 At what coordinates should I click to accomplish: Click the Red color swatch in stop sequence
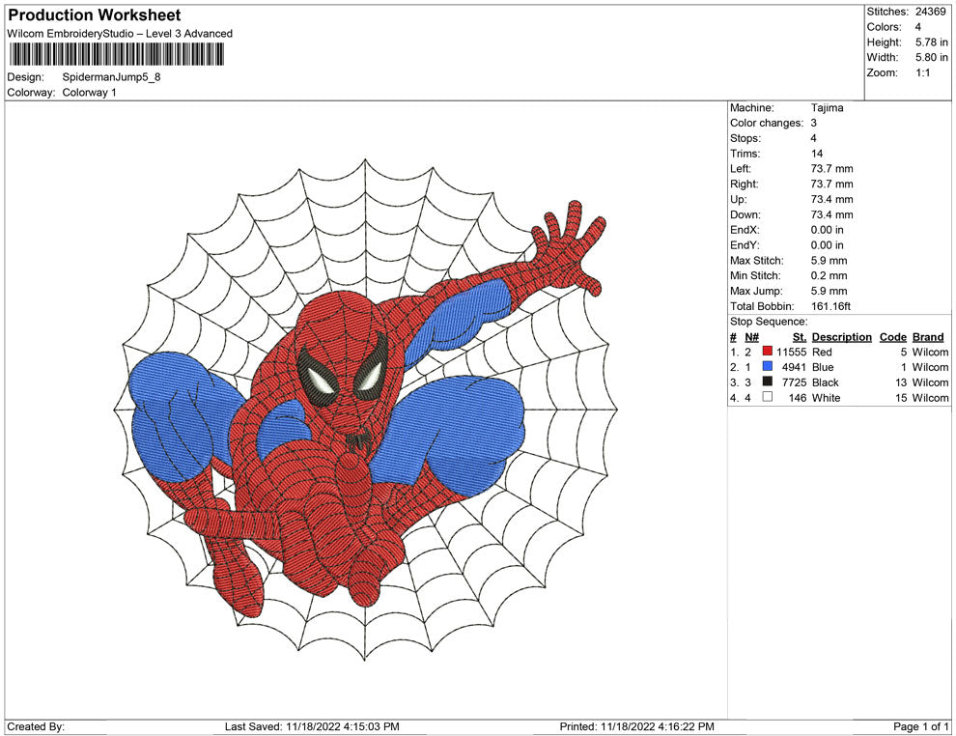tap(767, 352)
